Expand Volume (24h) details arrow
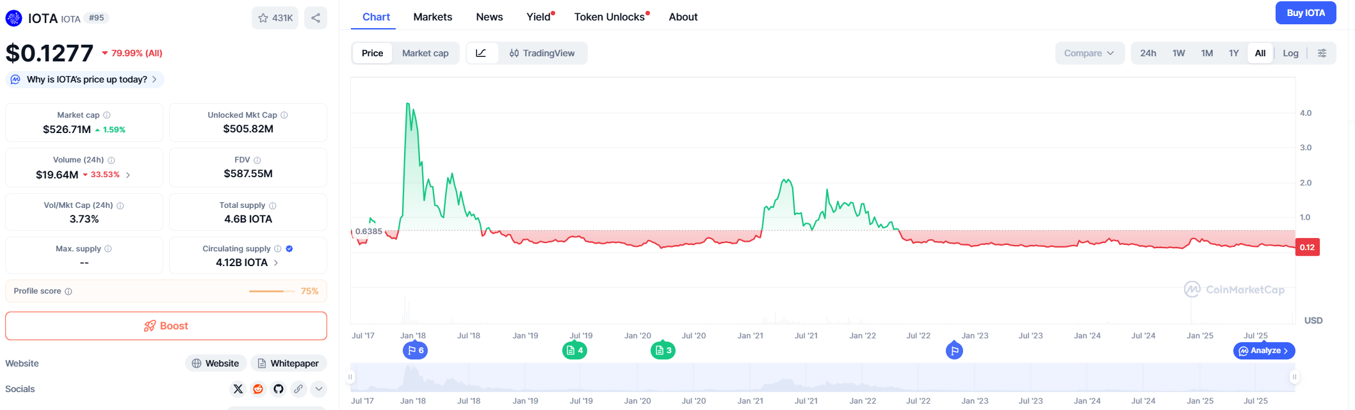Image resolution: width=1355 pixels, height=410 pixels. 128,175
